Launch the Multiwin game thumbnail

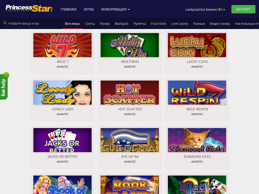click(x=130, y=45)
